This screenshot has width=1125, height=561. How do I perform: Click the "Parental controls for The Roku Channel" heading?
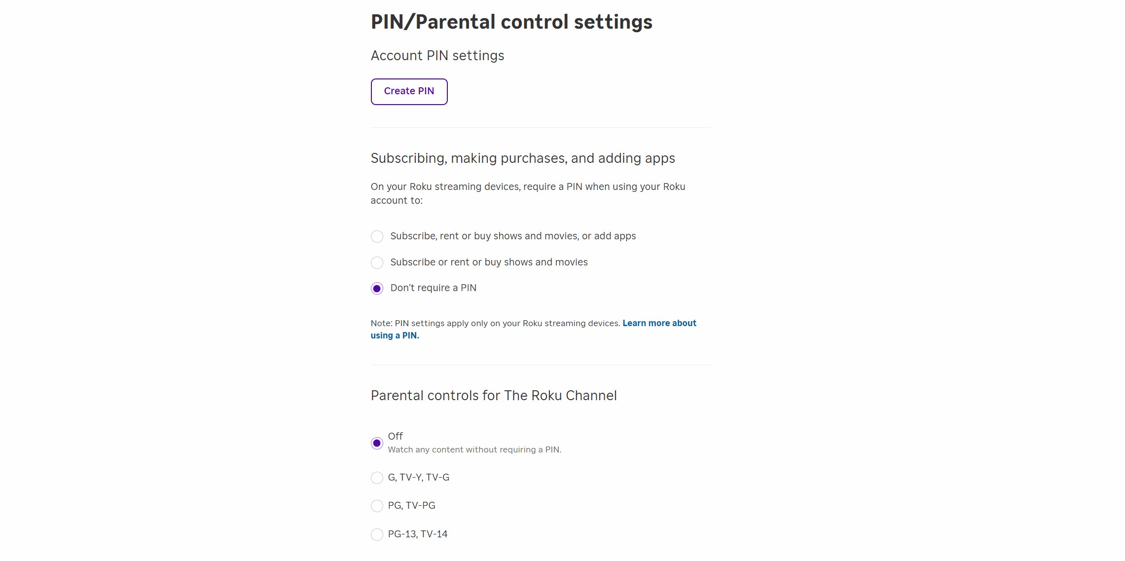tap(493, 395)
